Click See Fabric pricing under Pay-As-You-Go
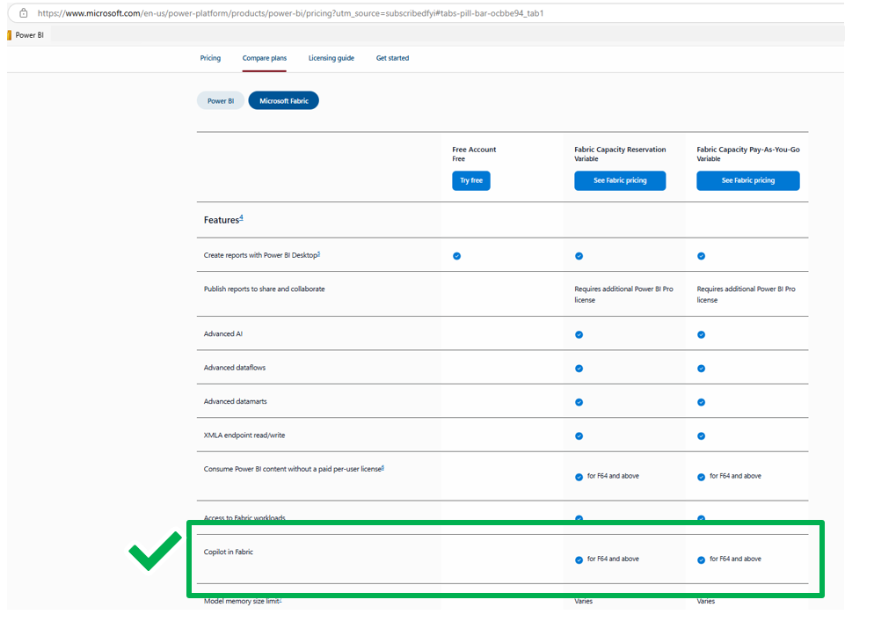This screenshot has width=874, height=629. [x=748, y=180]
